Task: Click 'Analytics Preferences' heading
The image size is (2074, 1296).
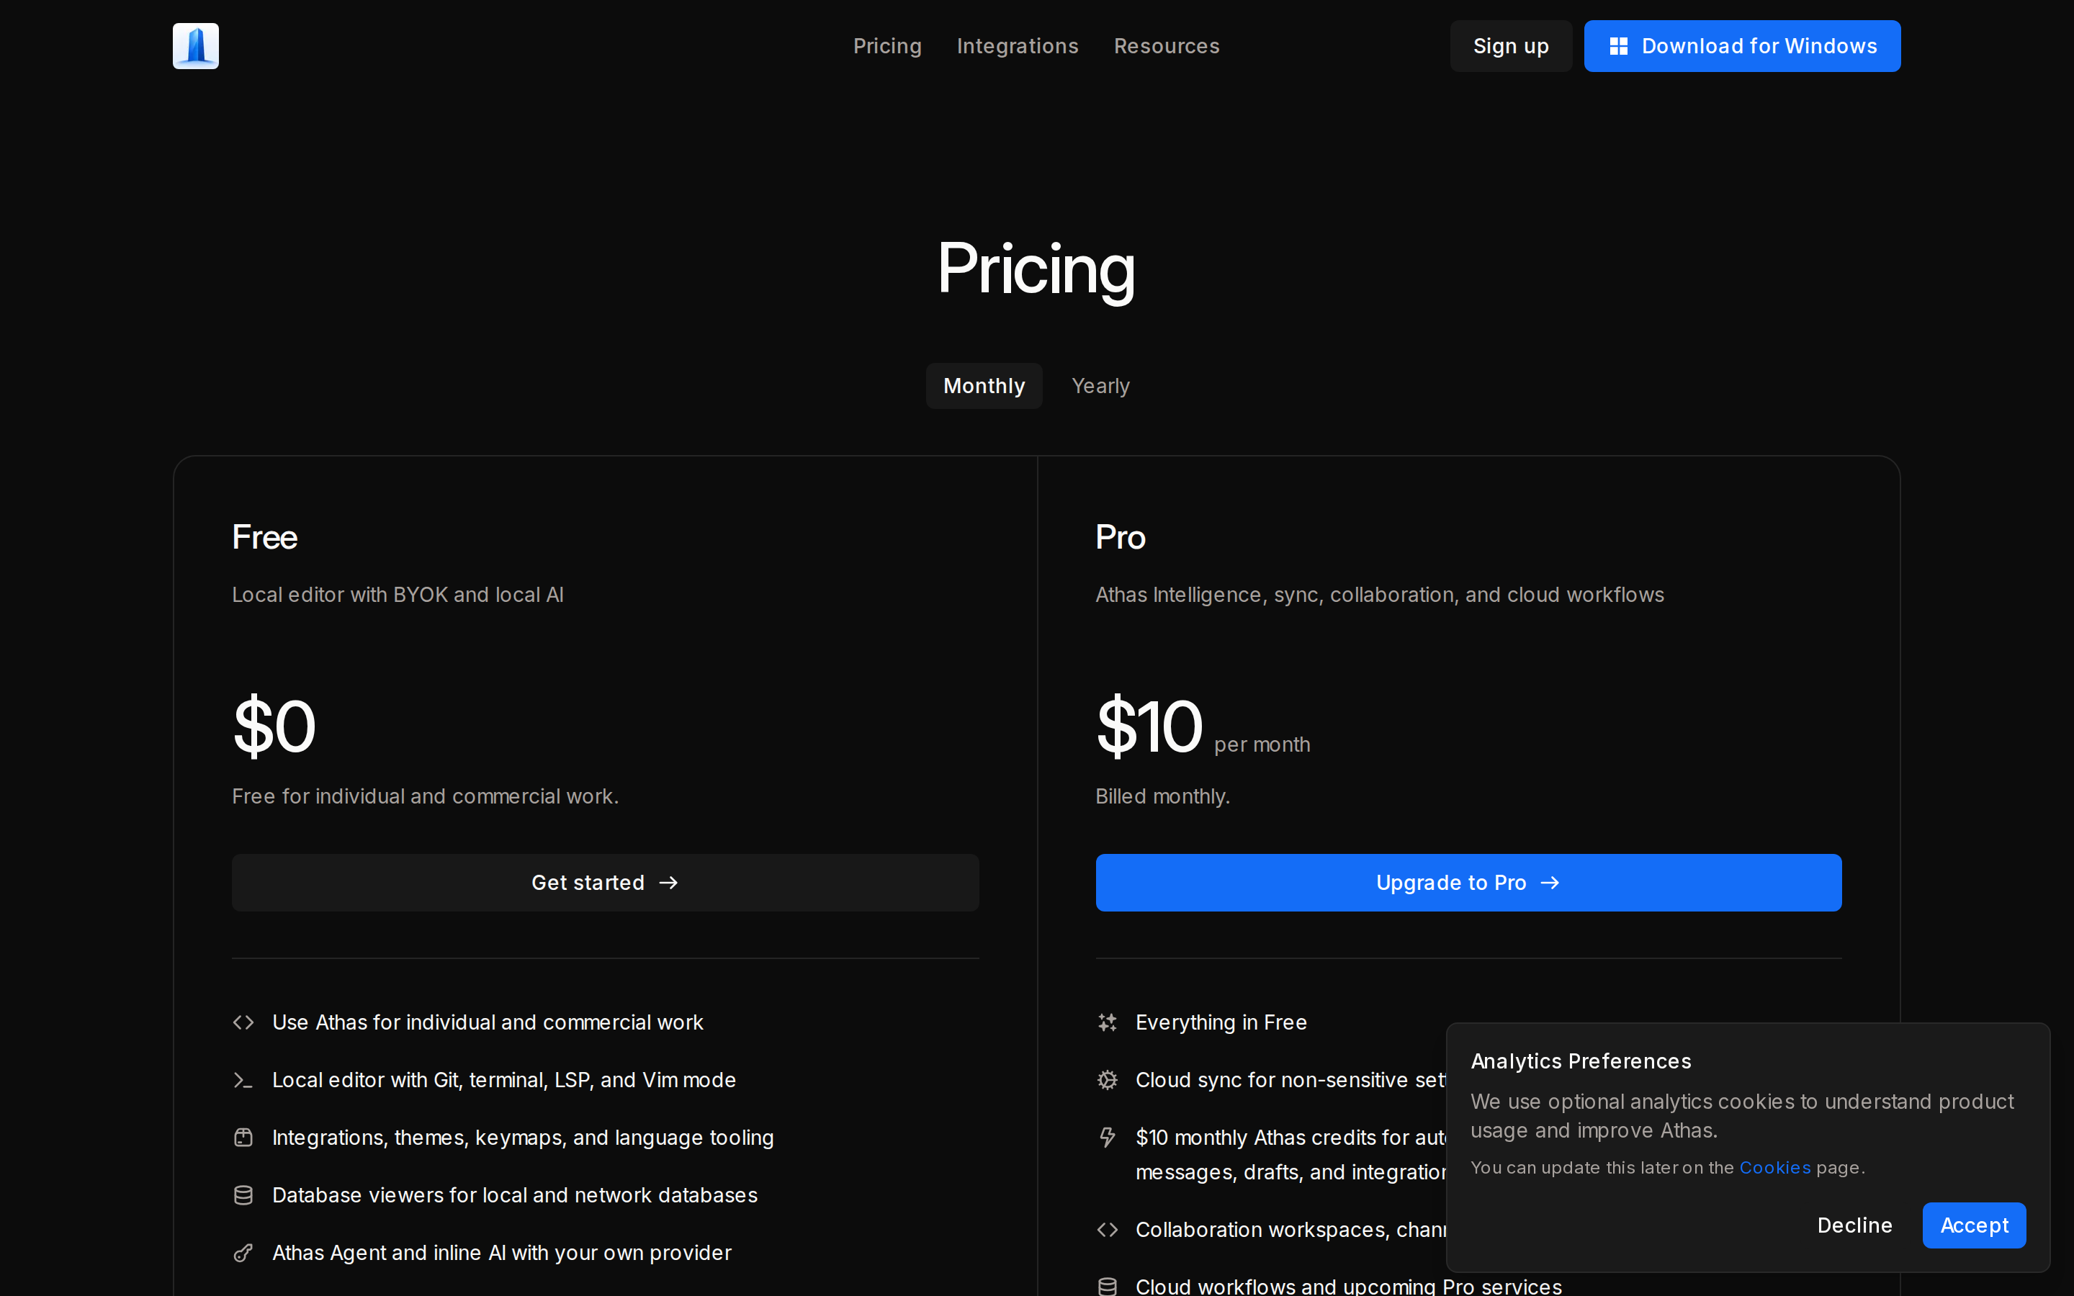Action: pyautogui.click(x=1581, y=1061)
